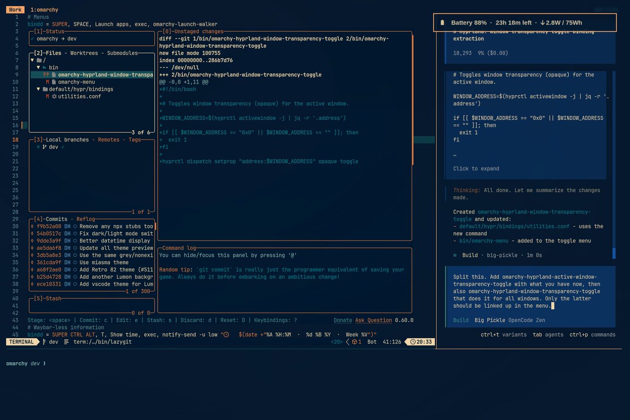Viewport: 630px width, 420px height.
Task: Click checkmark icon in Status panel
Action: (33, 39)
